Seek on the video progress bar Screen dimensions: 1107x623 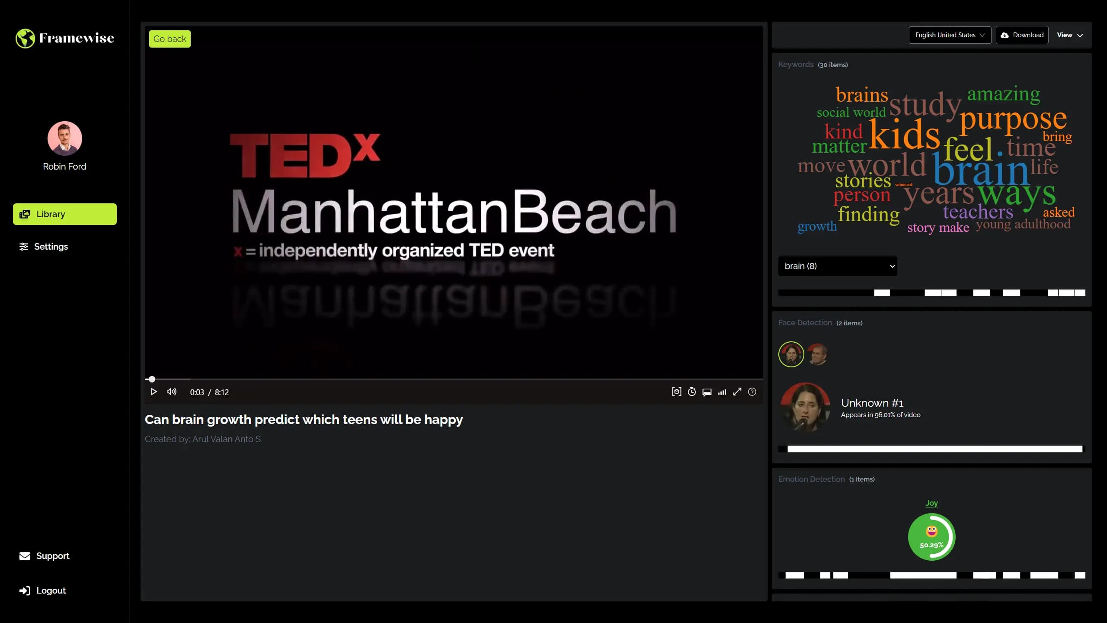454,379
